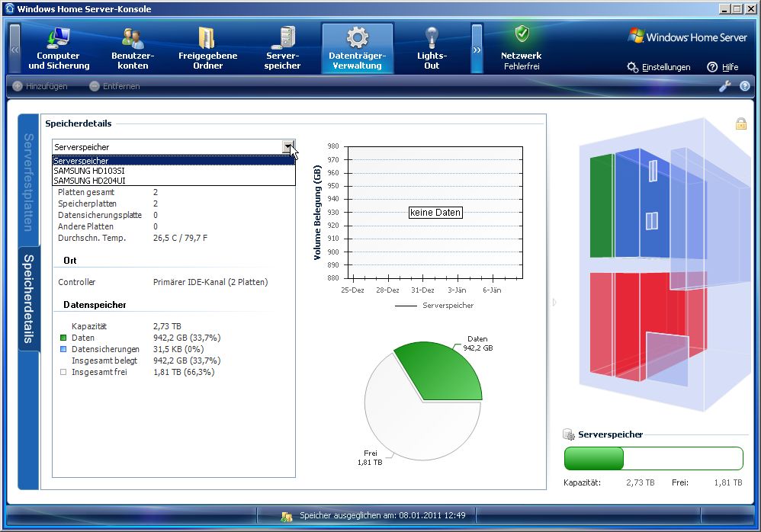Open the Lights-Out tab
This screenshot has width=761, height=532.
click(432, 49)
